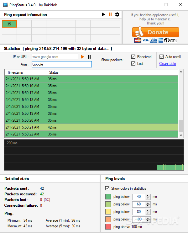Click the table scrollbar down arrow
Viewport: 188px width, 233px height.
(x=181, y=135)
